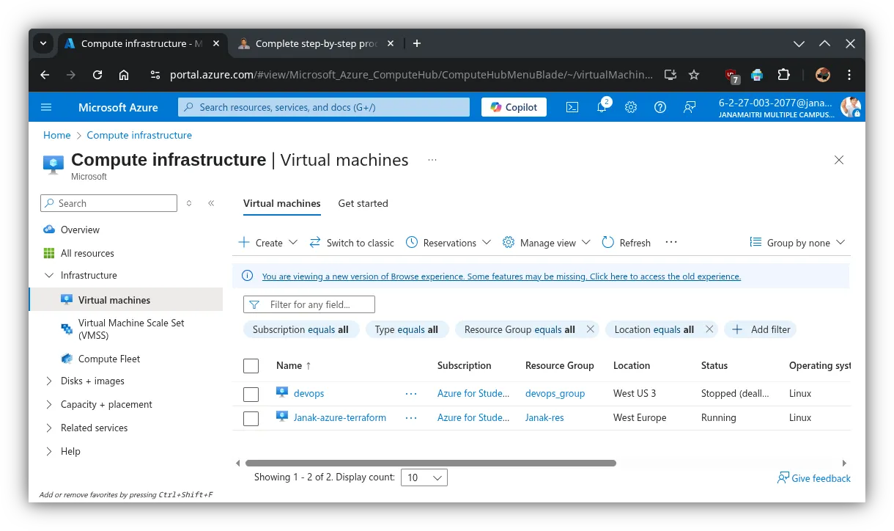
Task: Expand the Disks + images section
Action: [x=92, y=381]
